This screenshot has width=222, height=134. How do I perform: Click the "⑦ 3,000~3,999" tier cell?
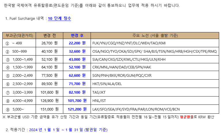point(19,92)
